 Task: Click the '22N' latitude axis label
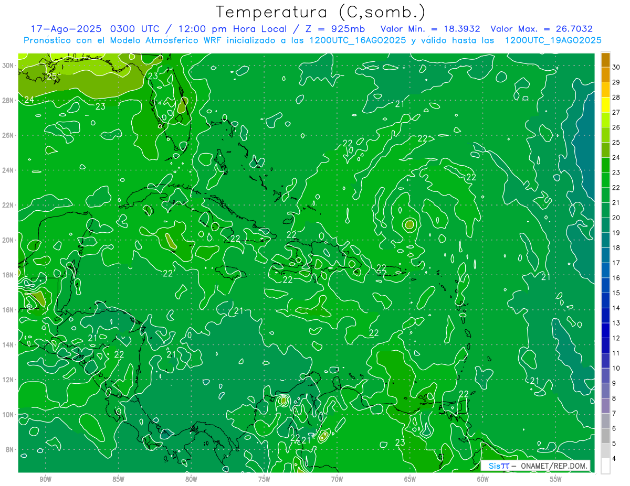tap(8, 205)
